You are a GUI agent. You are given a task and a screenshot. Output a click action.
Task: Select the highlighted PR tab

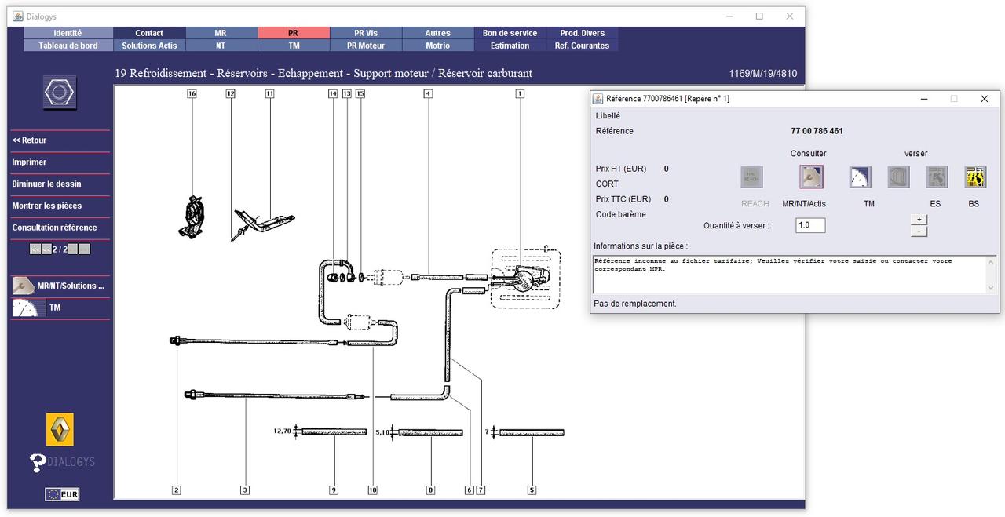[293, 33]
